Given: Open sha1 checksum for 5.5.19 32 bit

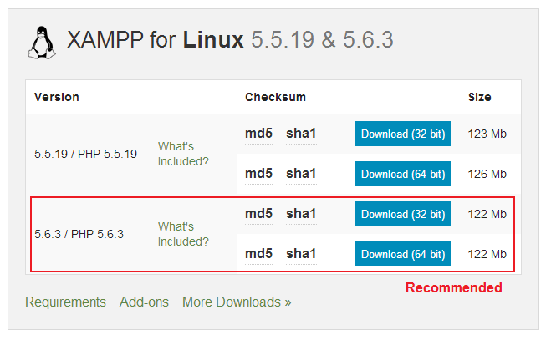Looking at the screenshot, I should pos(301,134).
